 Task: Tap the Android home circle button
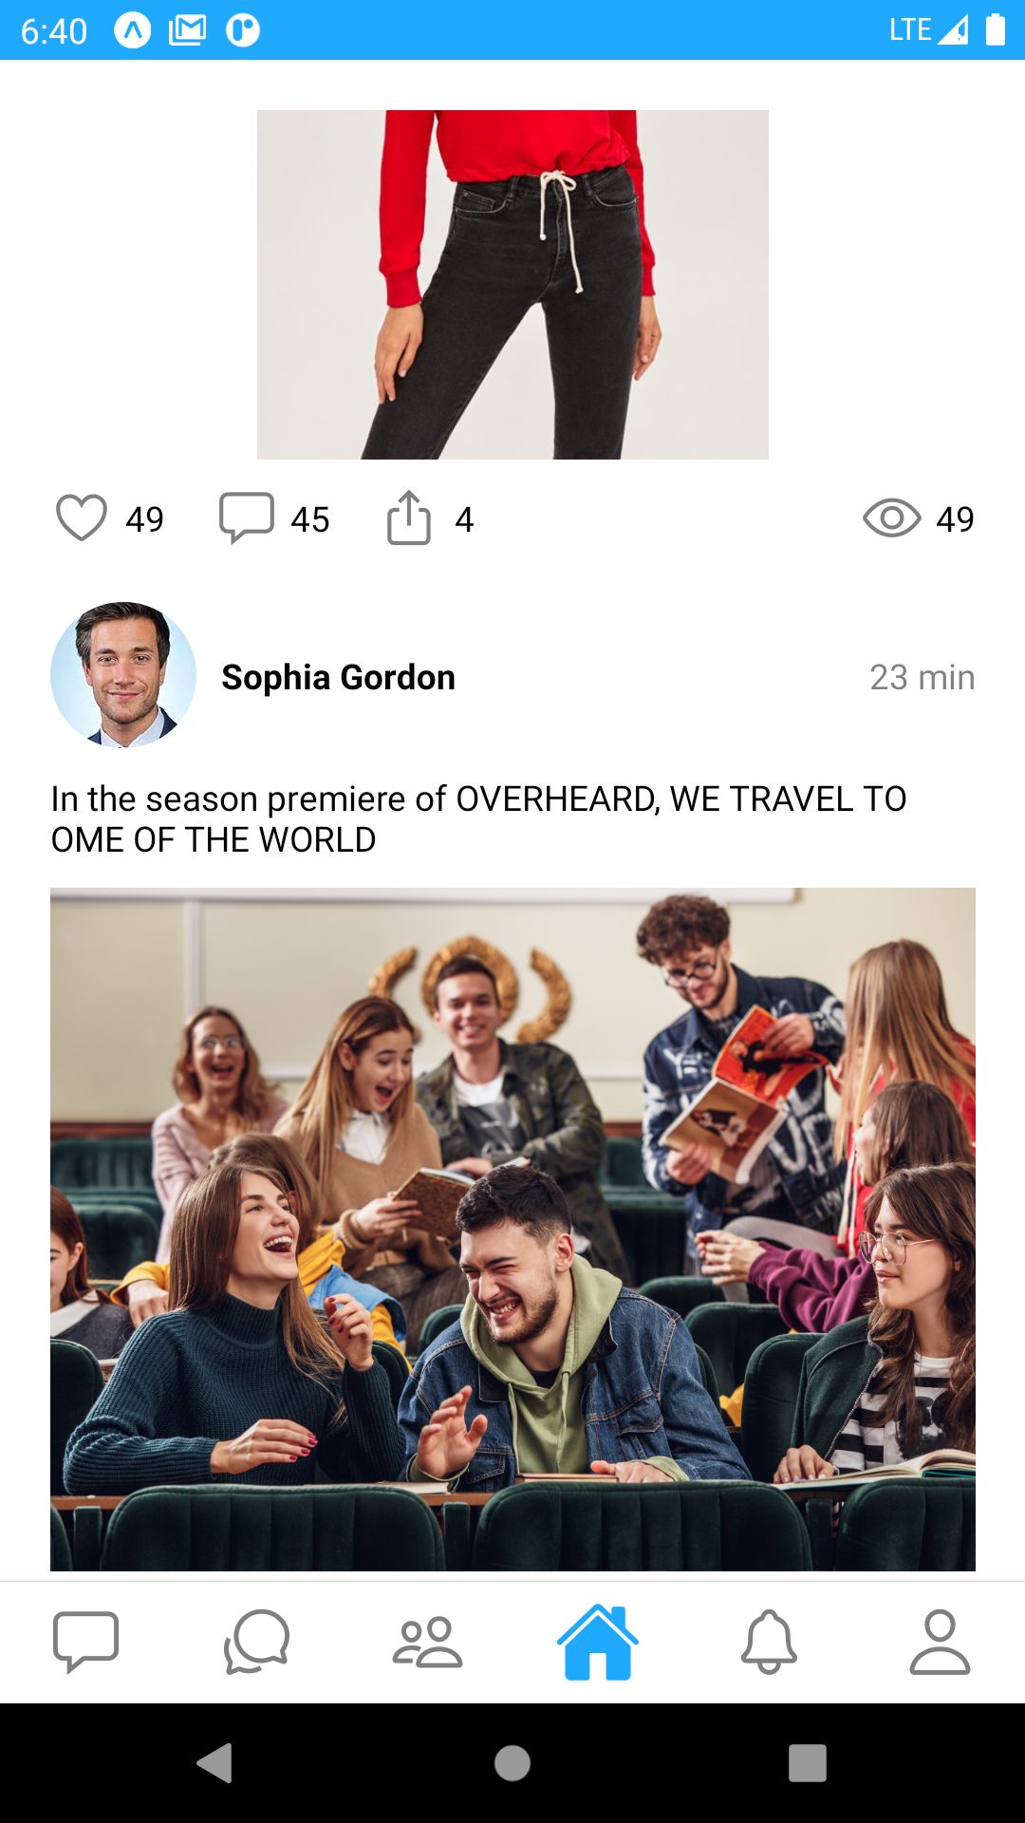512,1763
